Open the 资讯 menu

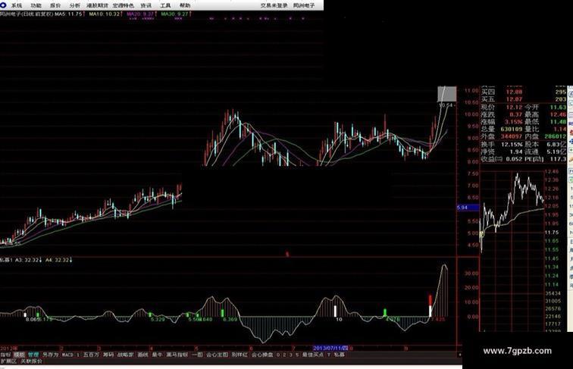[146, 5]
